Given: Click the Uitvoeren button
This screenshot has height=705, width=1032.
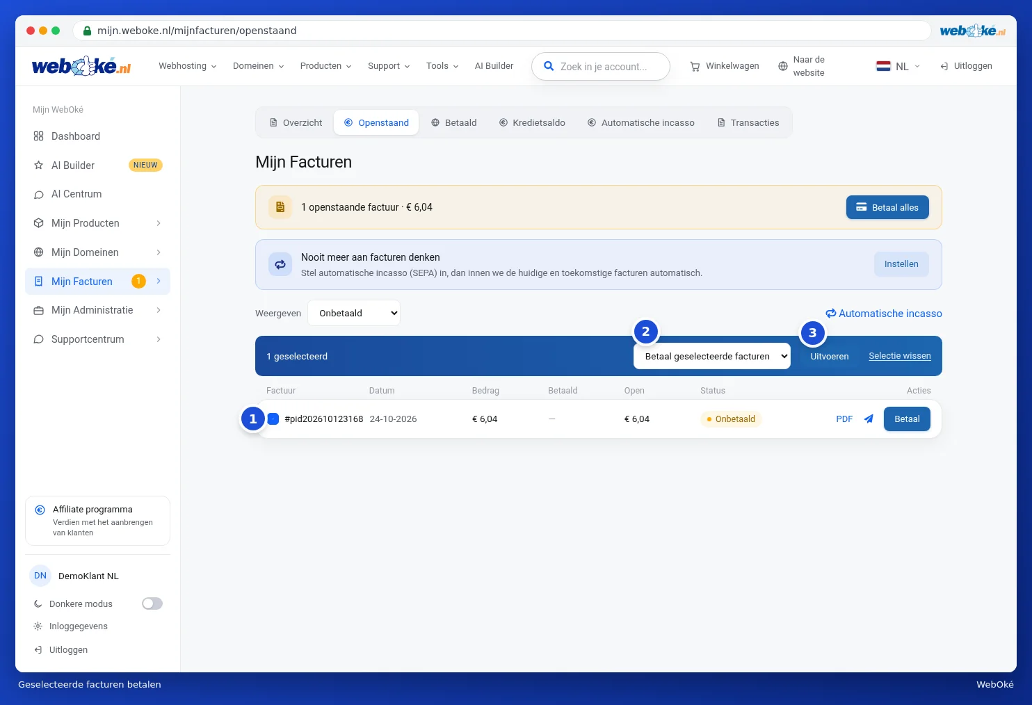Looking at the screenshot, I should [830, 356].
